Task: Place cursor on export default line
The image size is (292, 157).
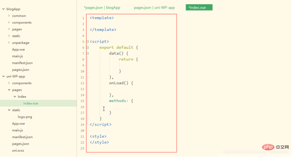Action: [119, 47]
